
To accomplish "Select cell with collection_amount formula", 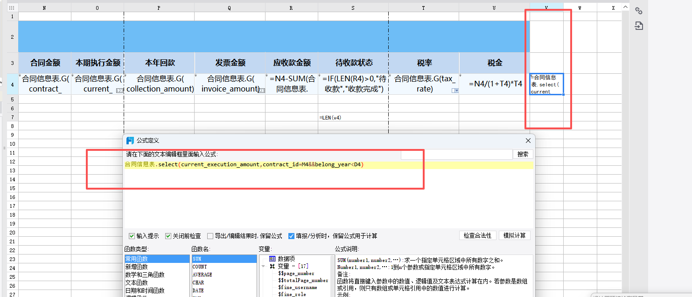I will click(159, 84).
